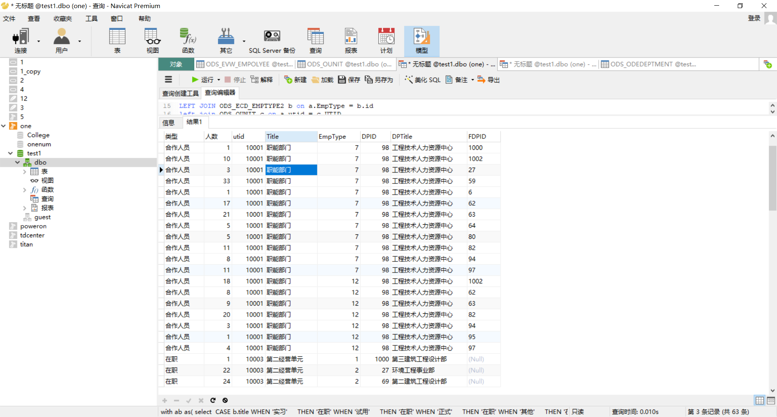Viewport: 777px width, 417px height.
Task: Switch to grid view icon
Action: point(760,400)
